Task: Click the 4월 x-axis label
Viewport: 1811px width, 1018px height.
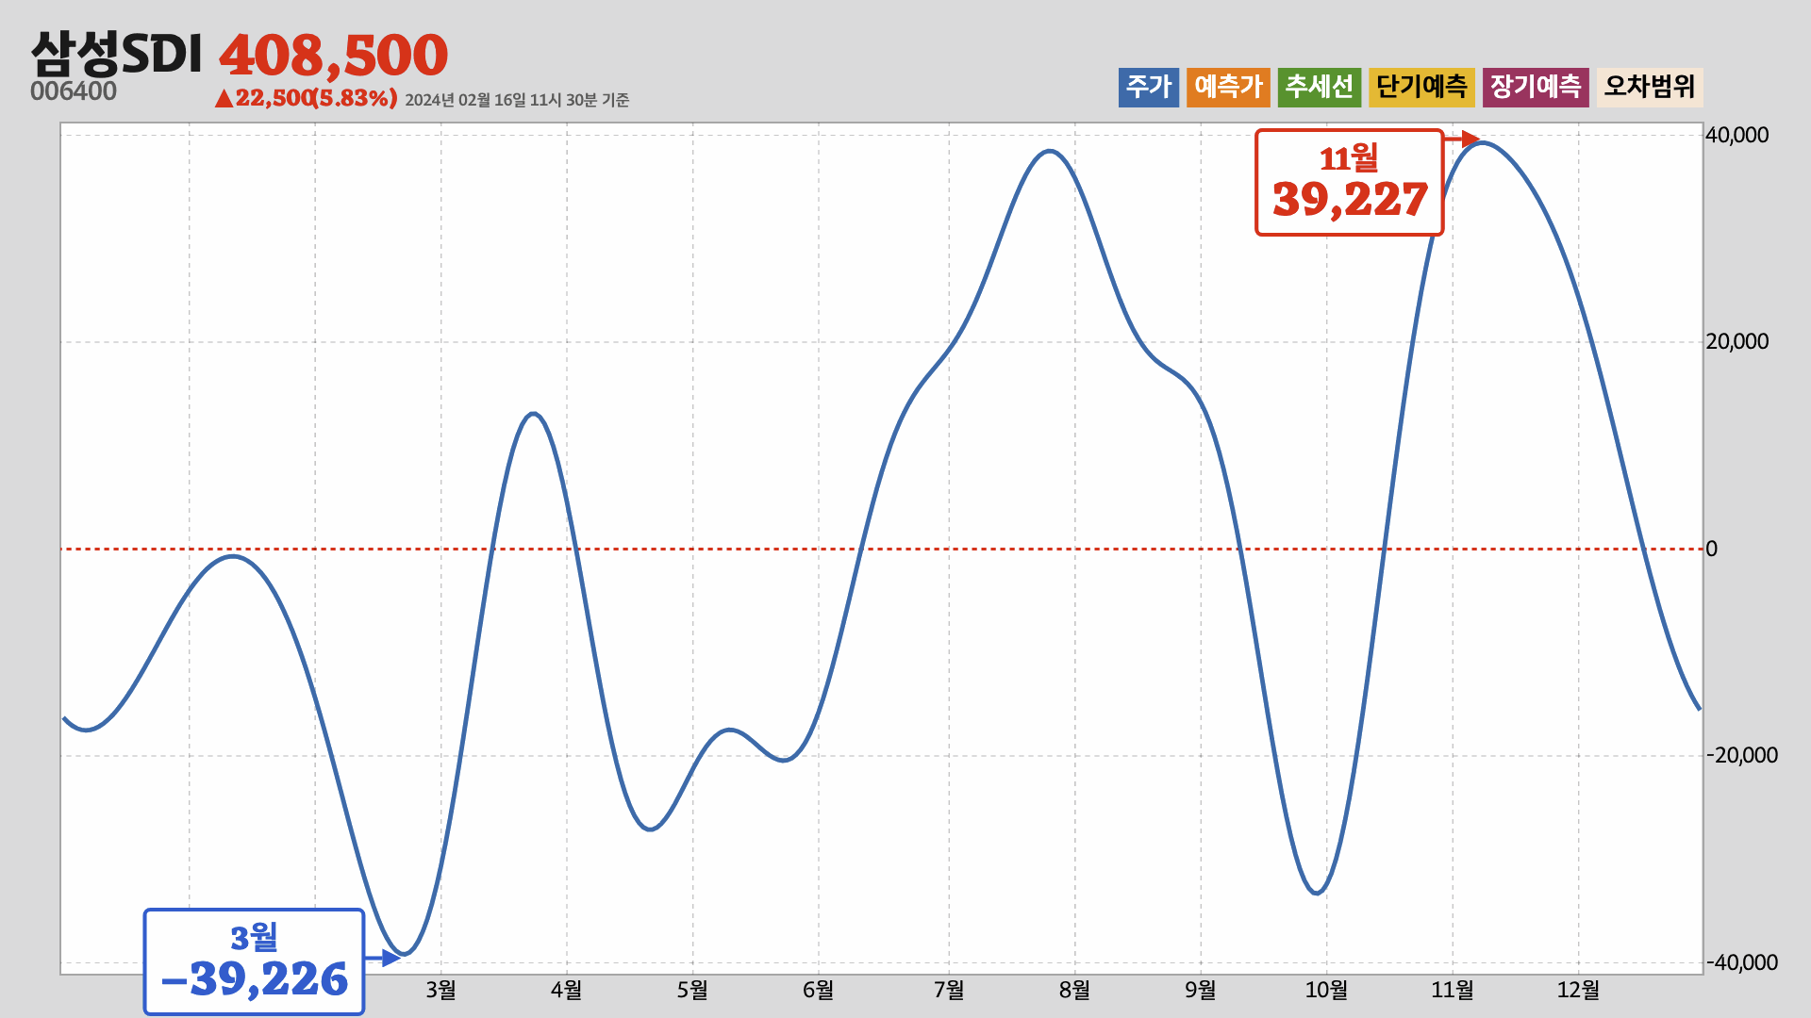Action: [567, 990]
